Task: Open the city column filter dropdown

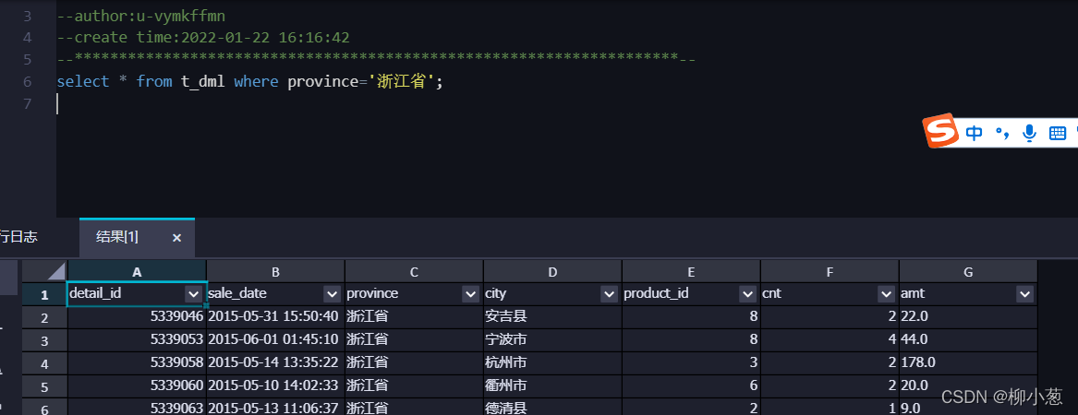Action: click(609, 294)
